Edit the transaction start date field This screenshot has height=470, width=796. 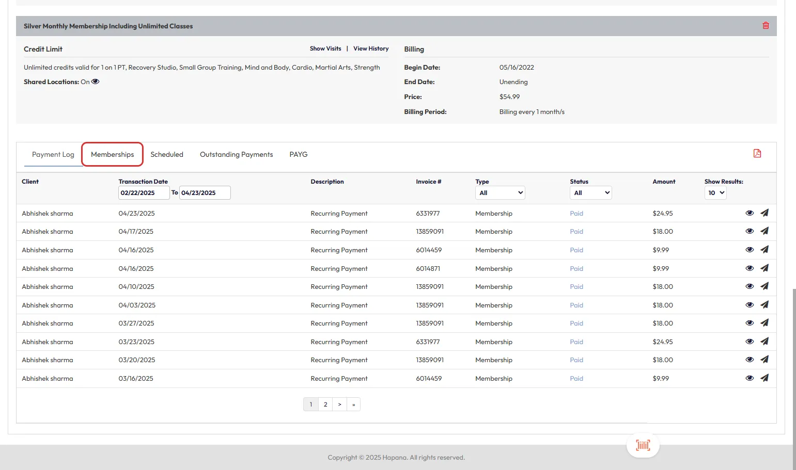click(144, 193)
